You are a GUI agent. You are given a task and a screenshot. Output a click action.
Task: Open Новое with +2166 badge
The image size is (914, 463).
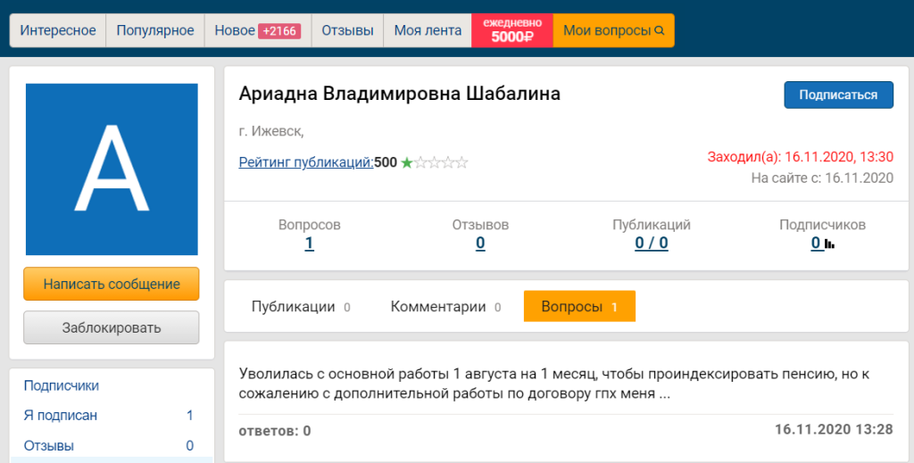(x=257, y=30)
